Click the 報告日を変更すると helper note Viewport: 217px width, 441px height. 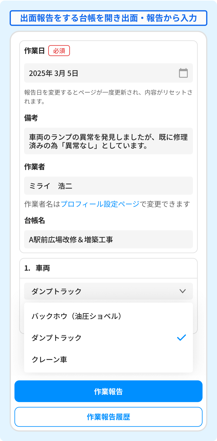pos(108,96)
